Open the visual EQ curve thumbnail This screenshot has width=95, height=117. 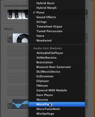point(21,104)
